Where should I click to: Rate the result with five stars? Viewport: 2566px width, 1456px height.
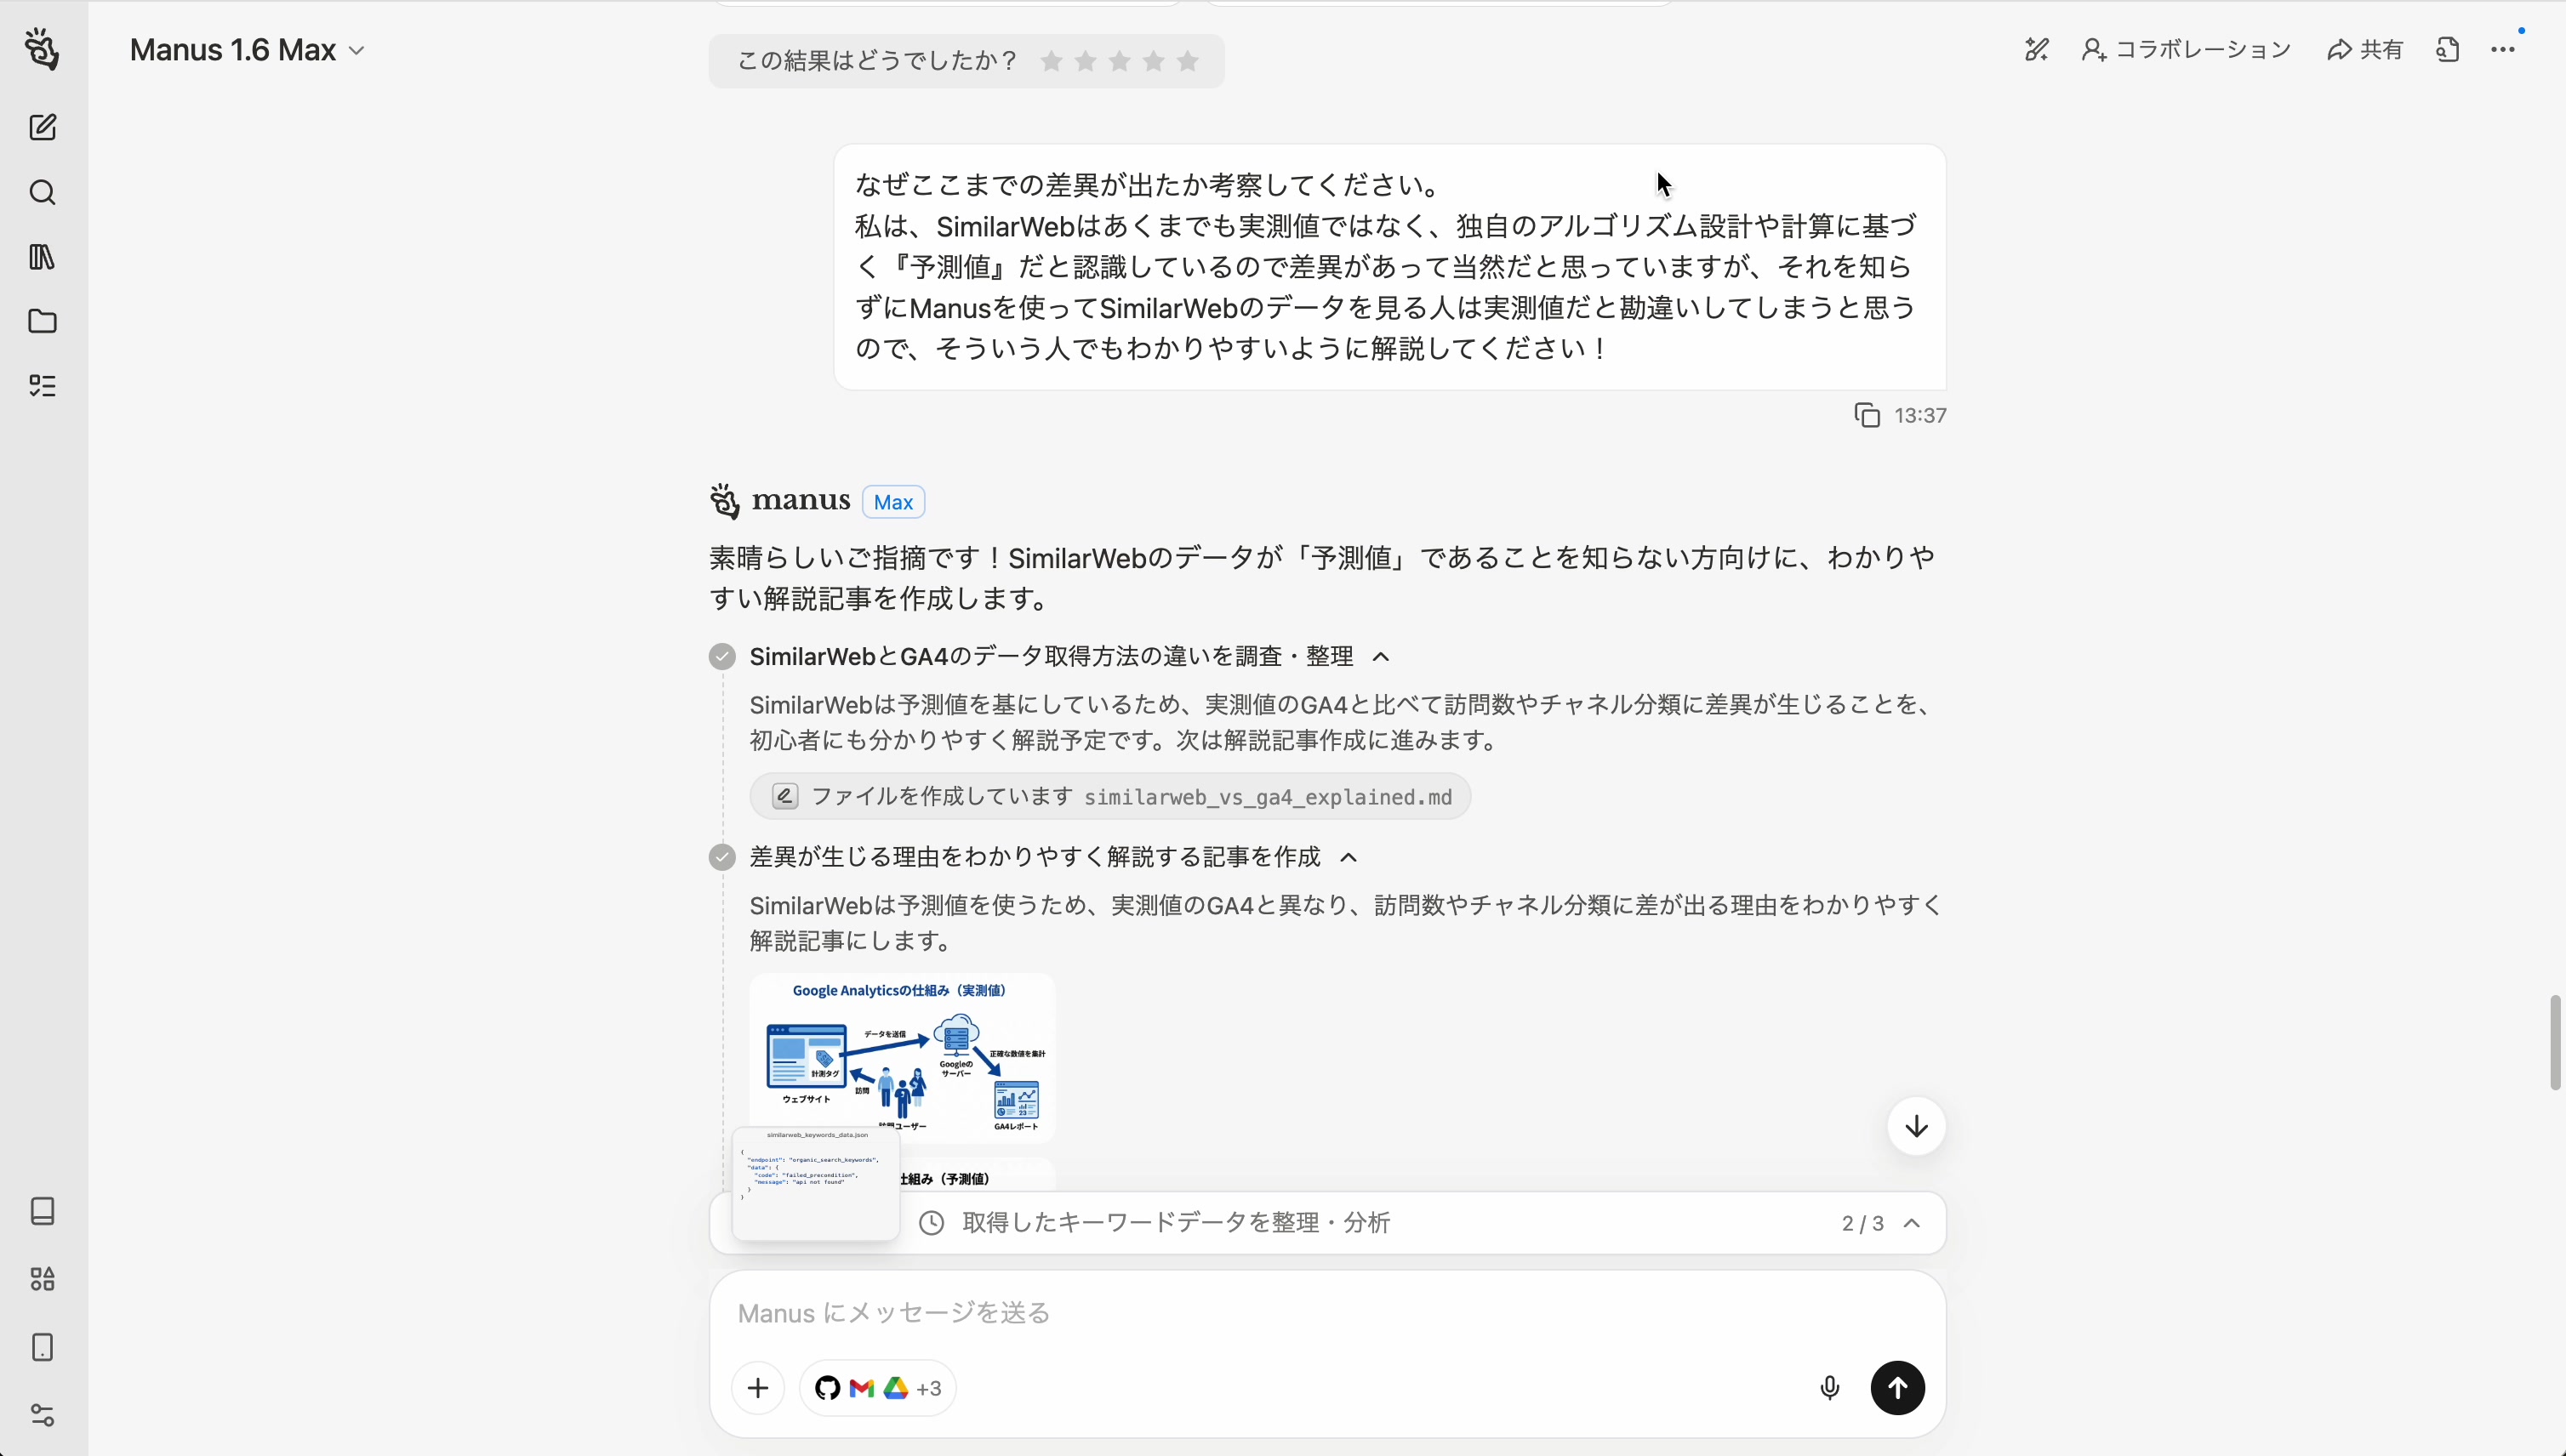click(x=1189, y=61)
